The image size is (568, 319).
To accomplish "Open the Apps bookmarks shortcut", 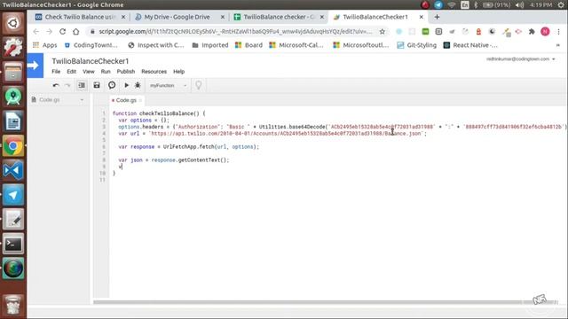I will click(45, 45).
